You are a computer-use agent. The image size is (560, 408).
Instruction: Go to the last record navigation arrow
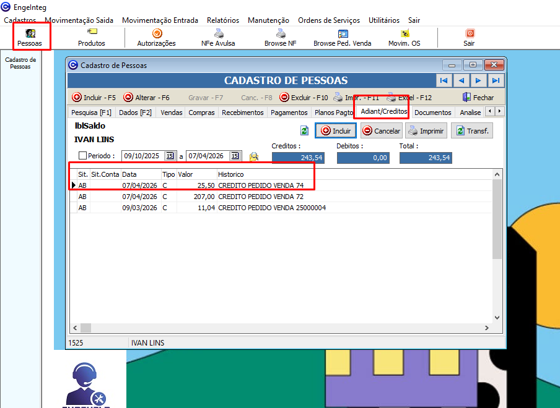tap(496, 80)
